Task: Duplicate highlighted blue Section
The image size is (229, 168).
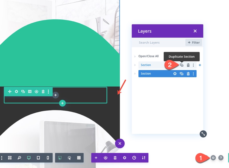Action: pos(182,74)
